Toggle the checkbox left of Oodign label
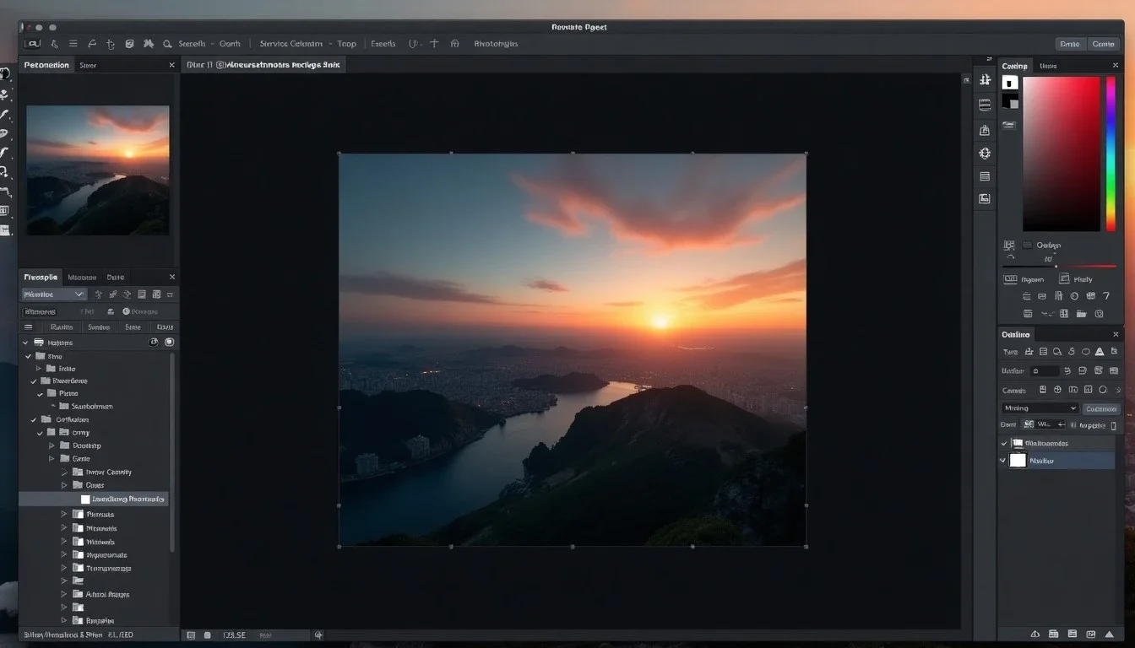This screenshot has height=648, width=1135. [1027, 246]
